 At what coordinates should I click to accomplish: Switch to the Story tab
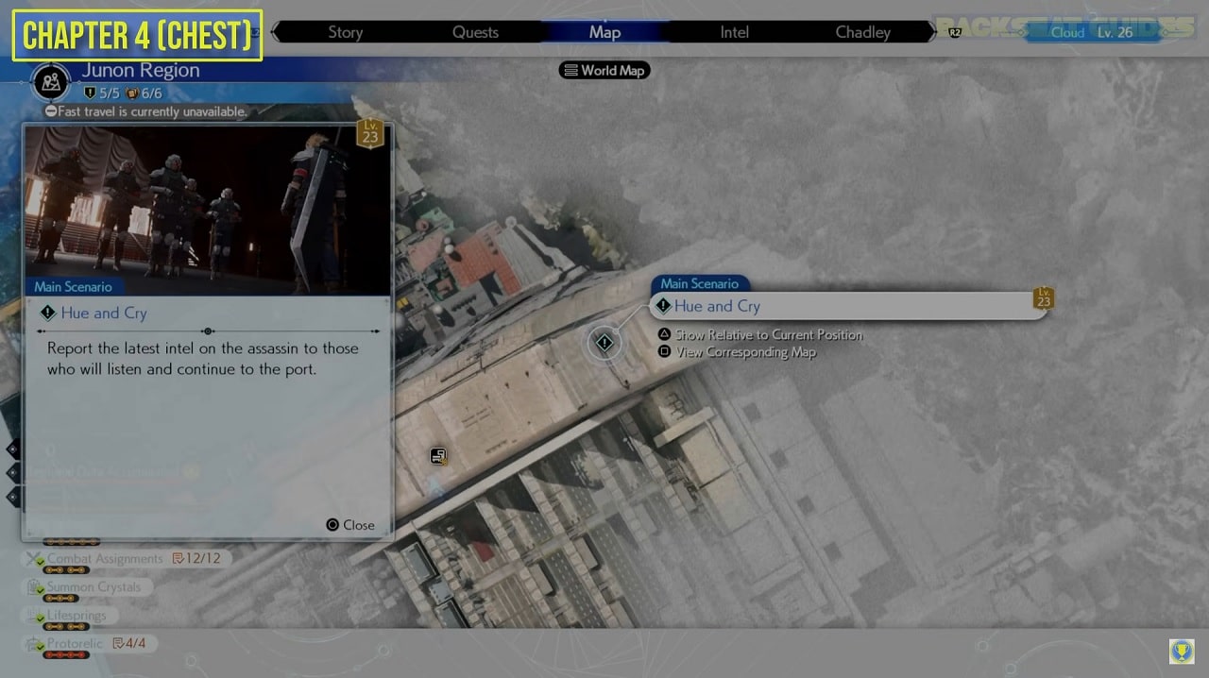(x=345, y=32)
